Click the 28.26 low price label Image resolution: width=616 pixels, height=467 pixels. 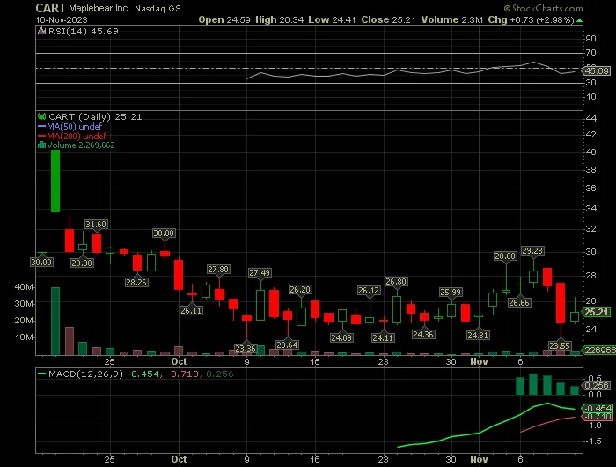(x=136, y=282)
